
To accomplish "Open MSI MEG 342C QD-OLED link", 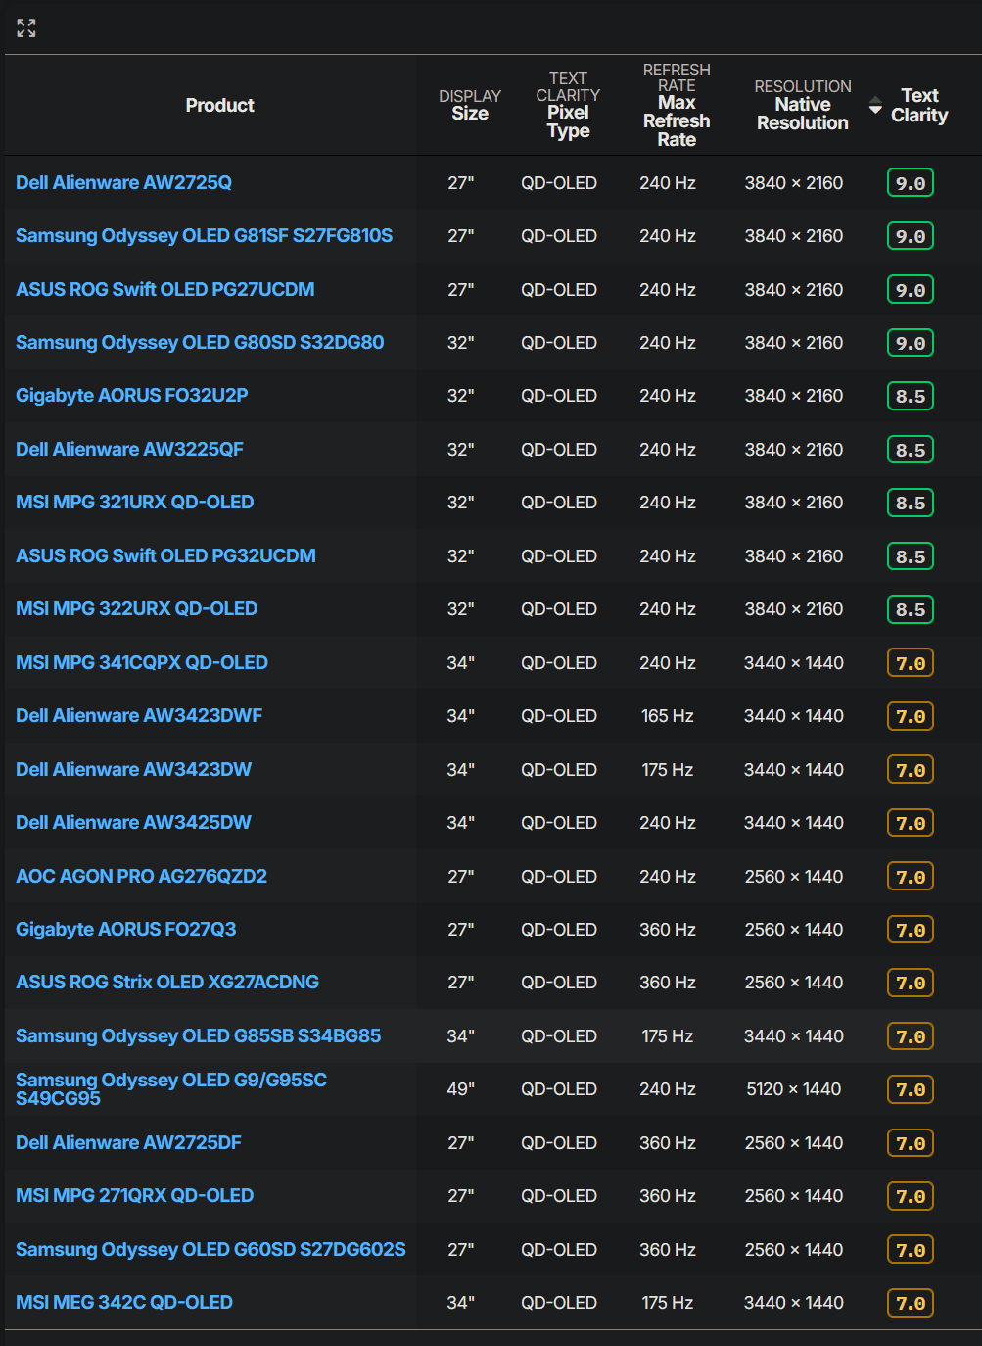I will pyautogui.click(x=124, y=1302).
